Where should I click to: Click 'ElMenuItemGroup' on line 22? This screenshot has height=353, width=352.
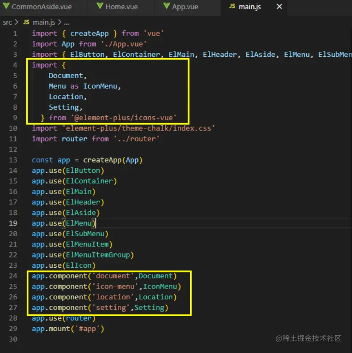click(x=98, y=255)
